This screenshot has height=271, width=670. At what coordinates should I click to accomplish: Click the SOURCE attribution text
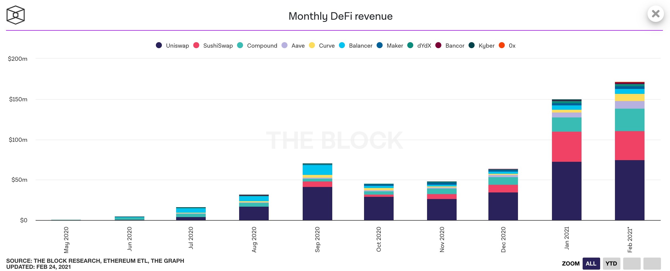point(95,261)
